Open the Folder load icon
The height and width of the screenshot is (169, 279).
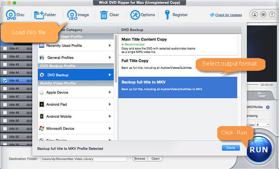[x=39, y=15]
